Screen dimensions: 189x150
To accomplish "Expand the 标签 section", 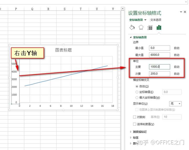I will coord(131,137).
